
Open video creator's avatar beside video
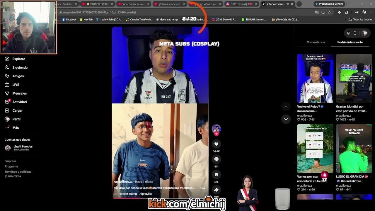coord(216,129)
